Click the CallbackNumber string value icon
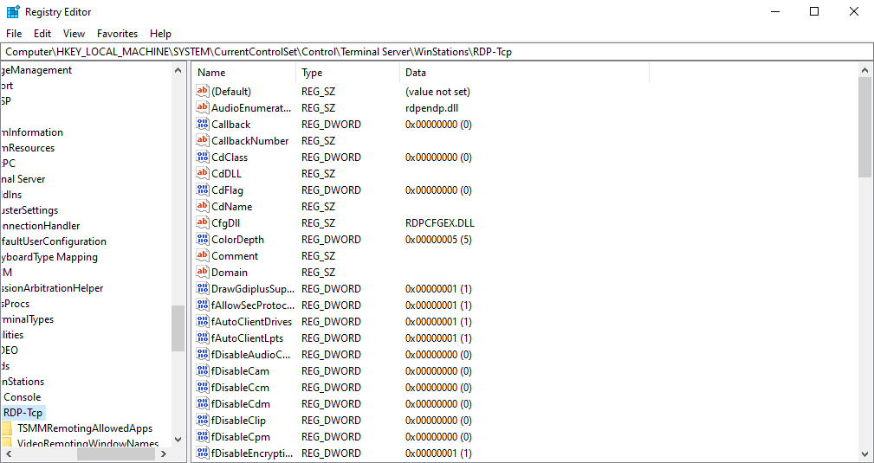Image resolution: width=874 pixels, height=463 pixels. [203, 140]
